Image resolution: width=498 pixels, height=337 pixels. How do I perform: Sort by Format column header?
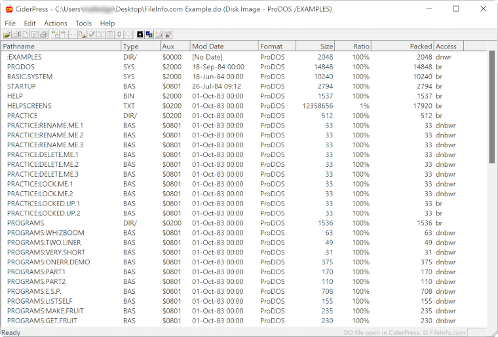[x=277, y=46]
